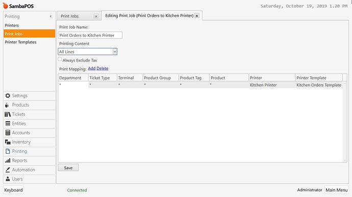Select the Editing Print Job tab
The image size is (352, 197).
[149, 16]
